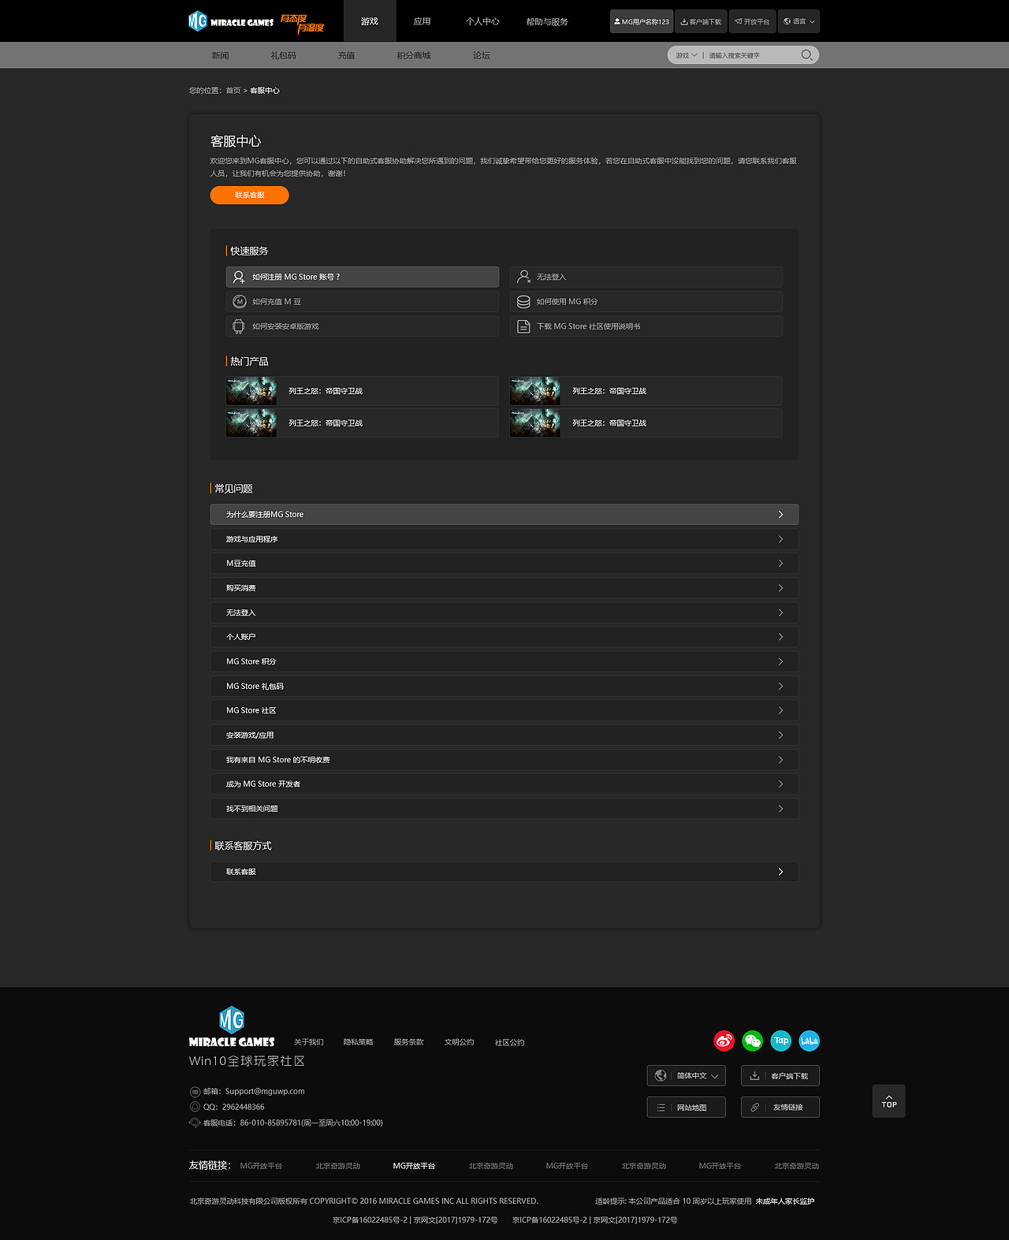Open the first 列王之怒 game thumbnail
Viewport: 1009px width, 1240px height.
[x=251, y=390]
